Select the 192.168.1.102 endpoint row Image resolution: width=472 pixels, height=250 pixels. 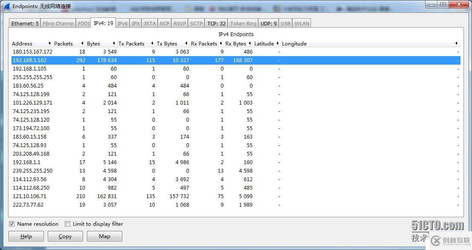click(236, 60)
